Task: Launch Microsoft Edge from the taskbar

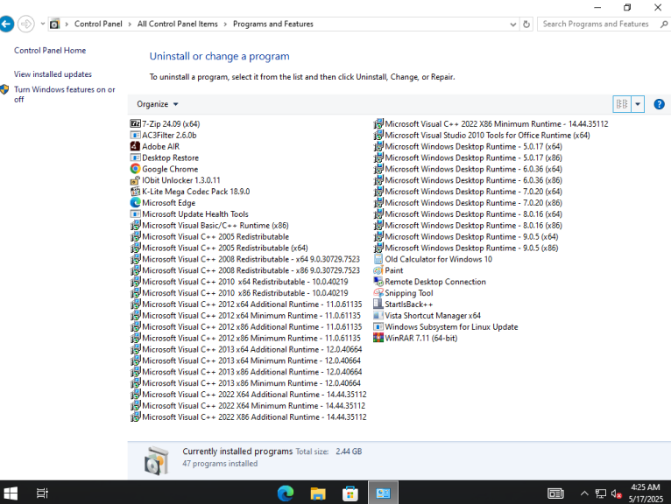Action: [x=286, y=493]
